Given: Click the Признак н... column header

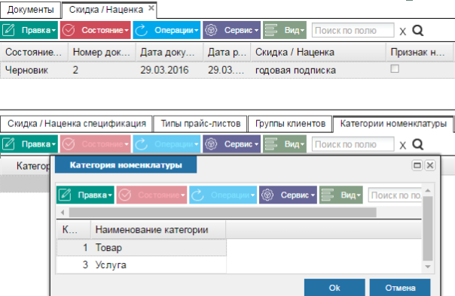Looking at the screenshot, I should pos(420,52).
